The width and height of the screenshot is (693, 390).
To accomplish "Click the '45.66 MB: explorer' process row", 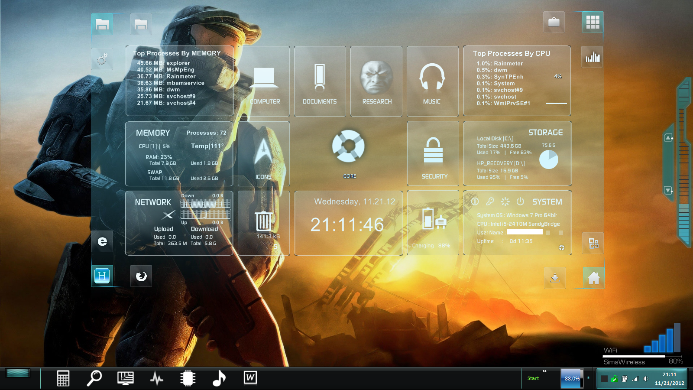I will [x=163, y=63].
